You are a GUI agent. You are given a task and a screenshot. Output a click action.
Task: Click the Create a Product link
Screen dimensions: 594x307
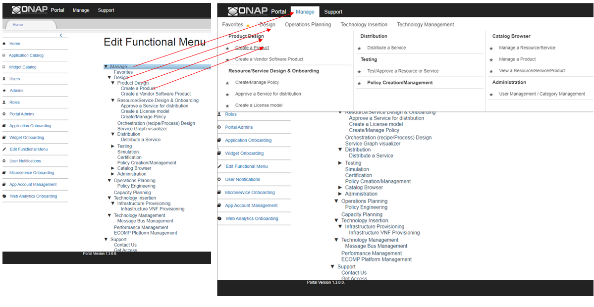pos(252,48)
